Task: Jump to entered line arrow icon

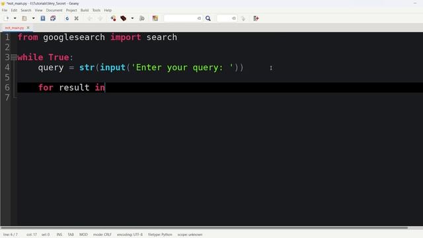Action: click(x=243, y=19)
